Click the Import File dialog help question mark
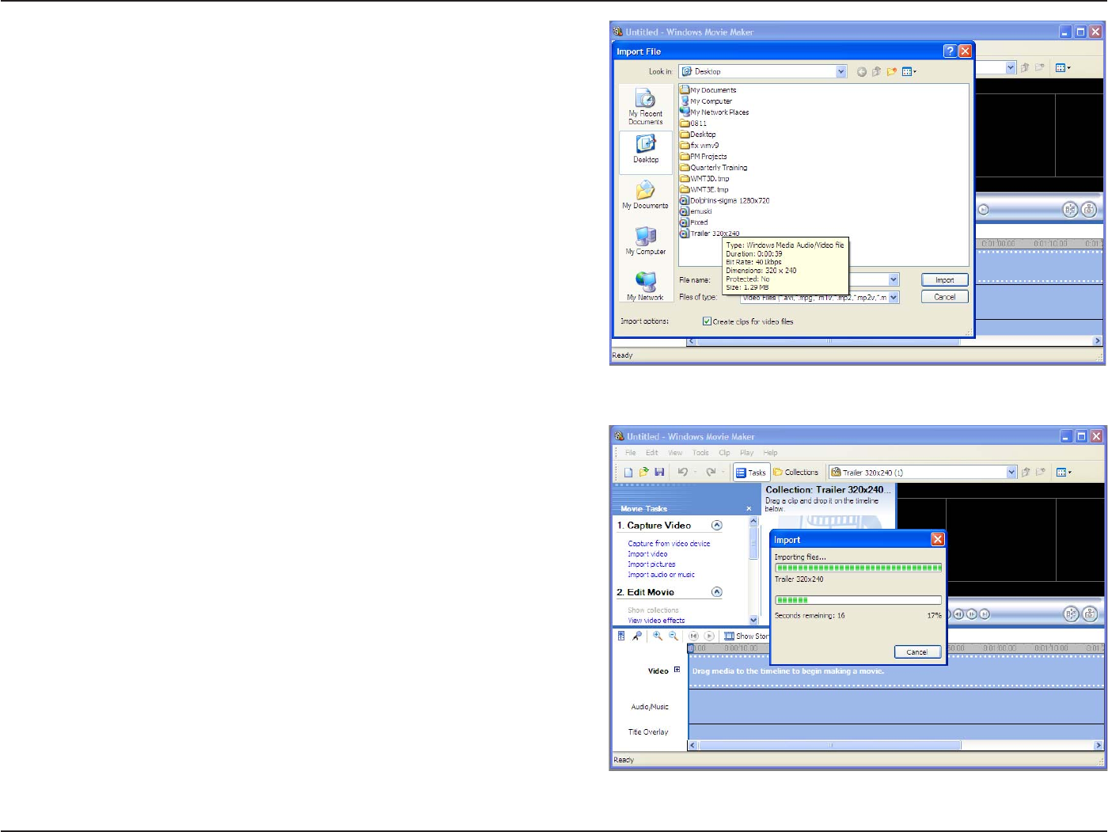Image resolution: width=1108 pixels, height=832 pixels. click(x=950, y=51)
